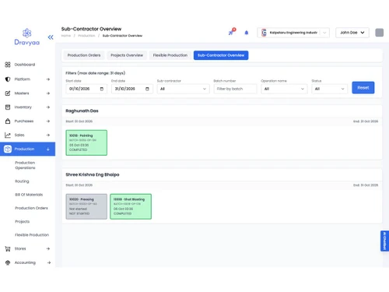Click the Platform shield icon
The image size is (389, 292).
(x=8, y=79)
